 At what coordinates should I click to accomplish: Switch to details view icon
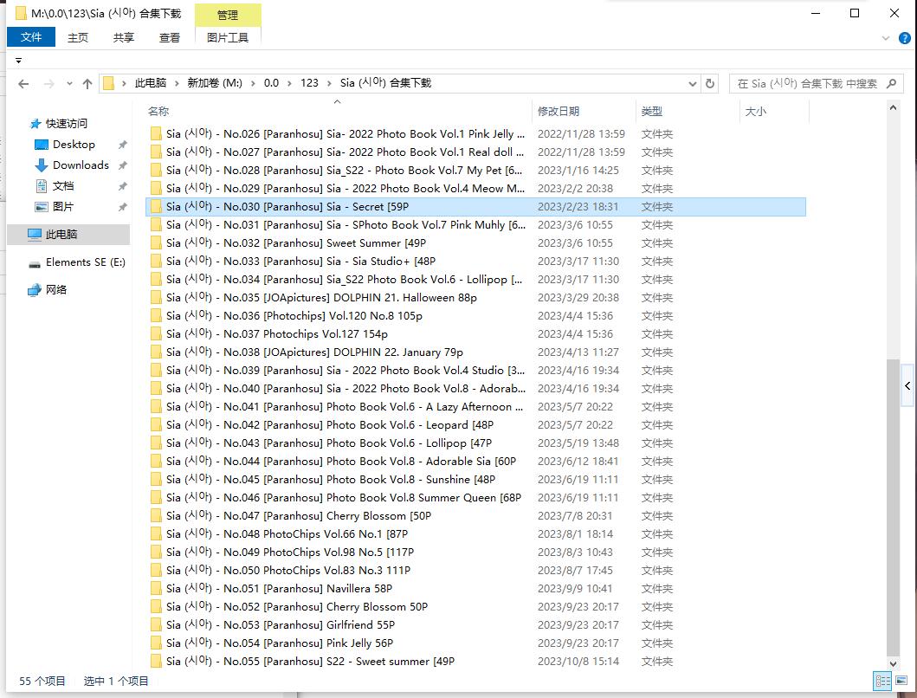point(882,681)
